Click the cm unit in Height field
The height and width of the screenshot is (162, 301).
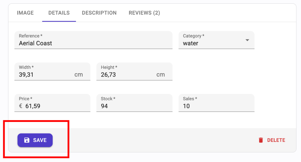click(x=161, y=75)
